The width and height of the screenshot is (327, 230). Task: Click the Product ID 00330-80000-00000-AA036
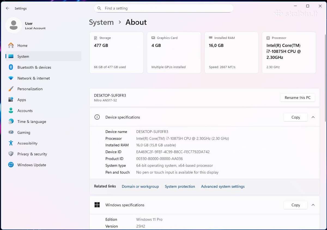159,159
